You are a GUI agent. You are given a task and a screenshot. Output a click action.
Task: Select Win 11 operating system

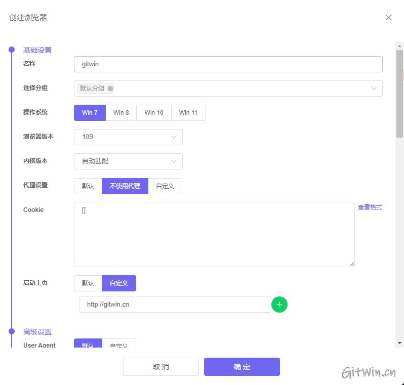point(188,113)
